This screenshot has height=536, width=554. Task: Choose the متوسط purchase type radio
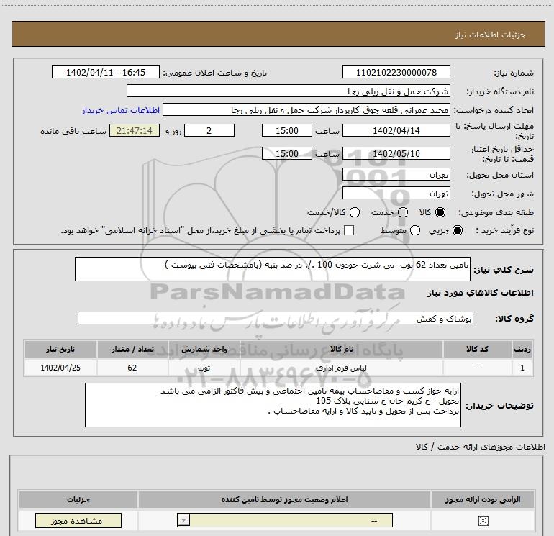coord(415,230)
